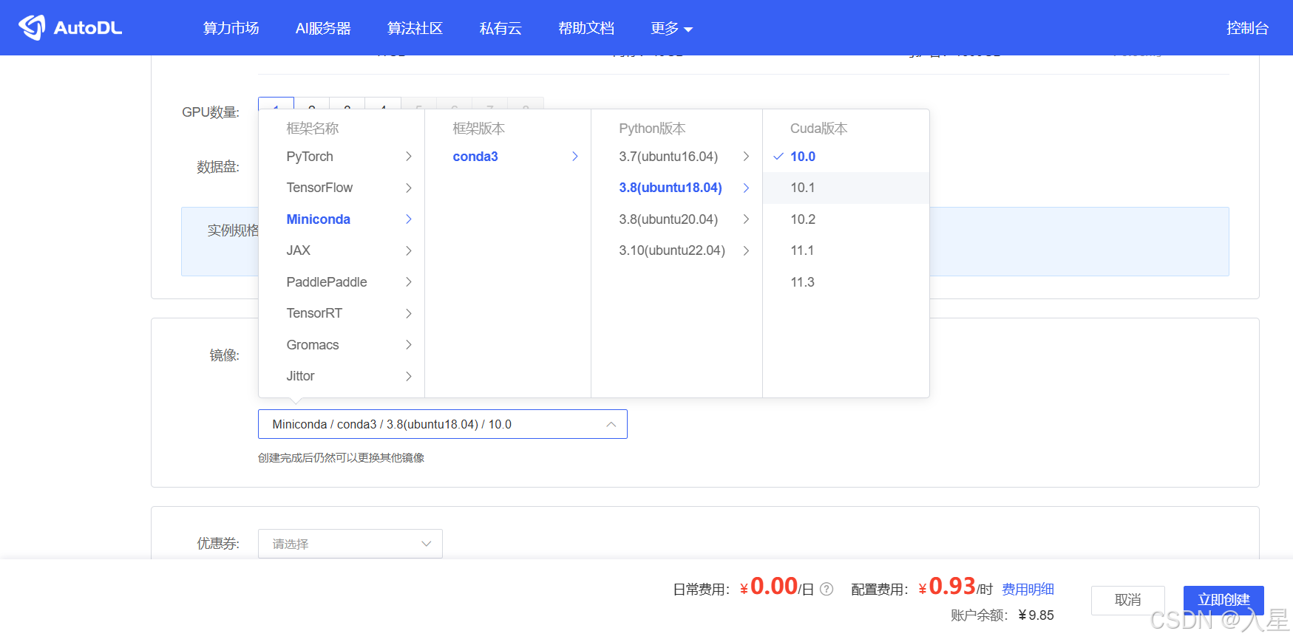Select Cuda version 11.3
The width and height of the screenshot is (1293, 642).
click(846, 282)
